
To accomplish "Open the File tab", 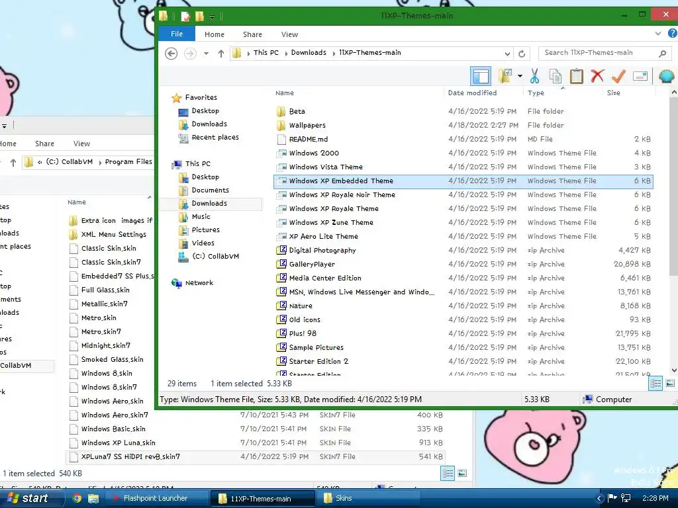I will click(x=176, y=34).
